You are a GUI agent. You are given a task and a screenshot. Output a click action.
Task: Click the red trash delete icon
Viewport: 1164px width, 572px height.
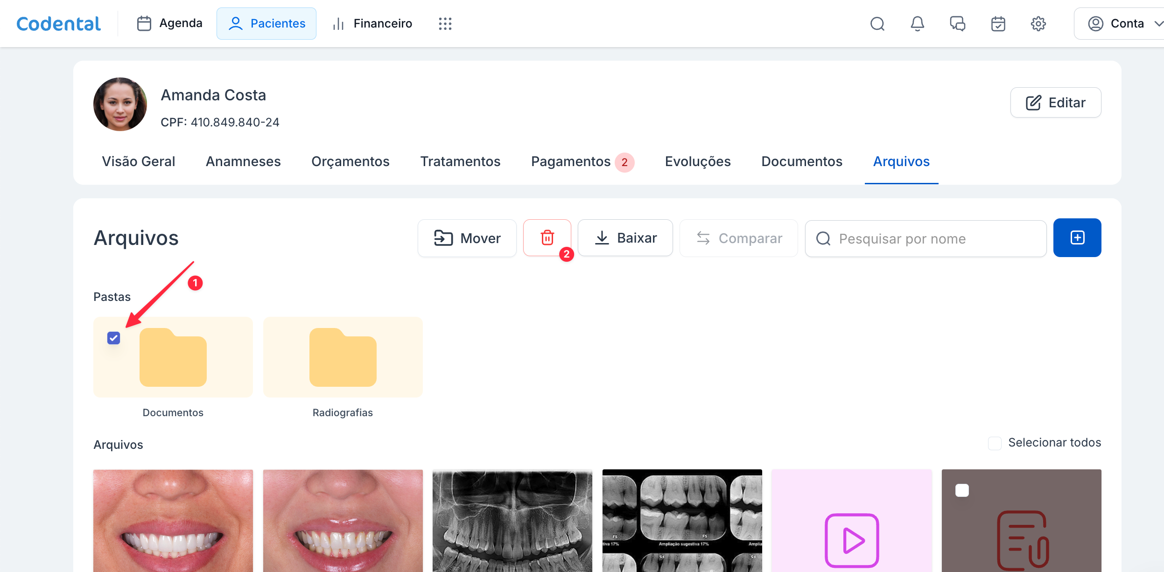[547, 238]
